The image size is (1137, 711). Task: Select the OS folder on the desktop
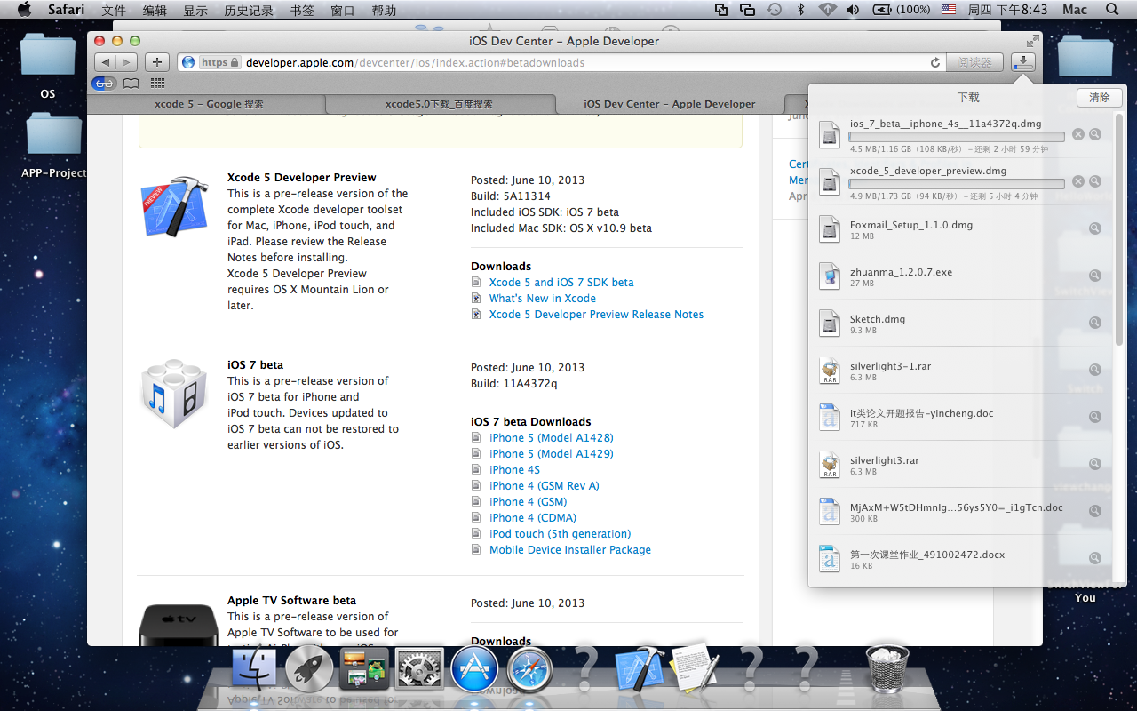[x=47, y=65]
